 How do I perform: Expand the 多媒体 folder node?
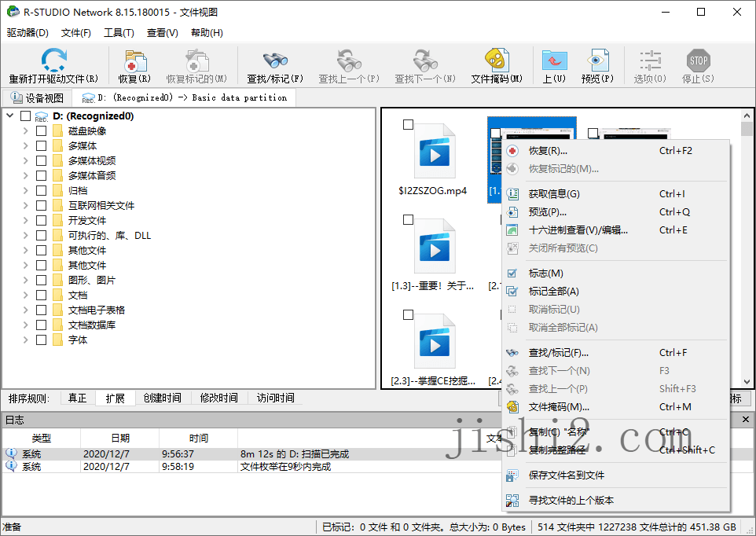click(x=26, y=145)
